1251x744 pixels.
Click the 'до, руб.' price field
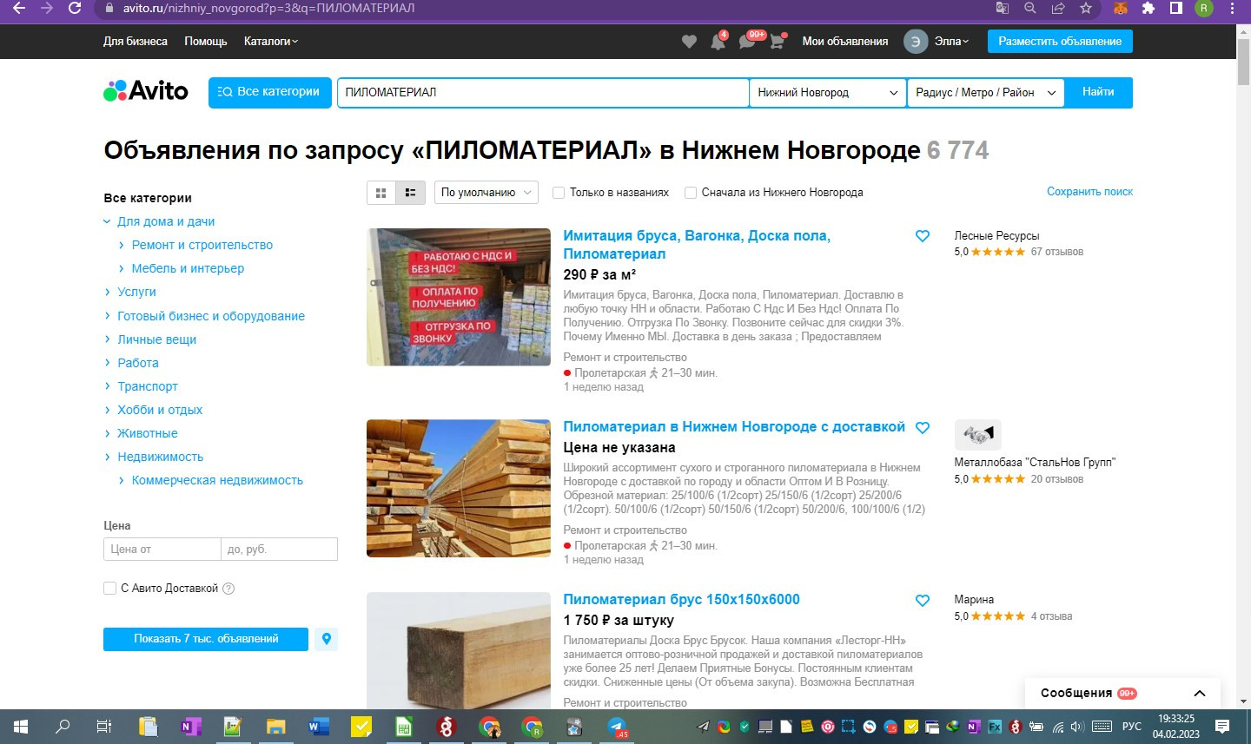pos(279,550)
